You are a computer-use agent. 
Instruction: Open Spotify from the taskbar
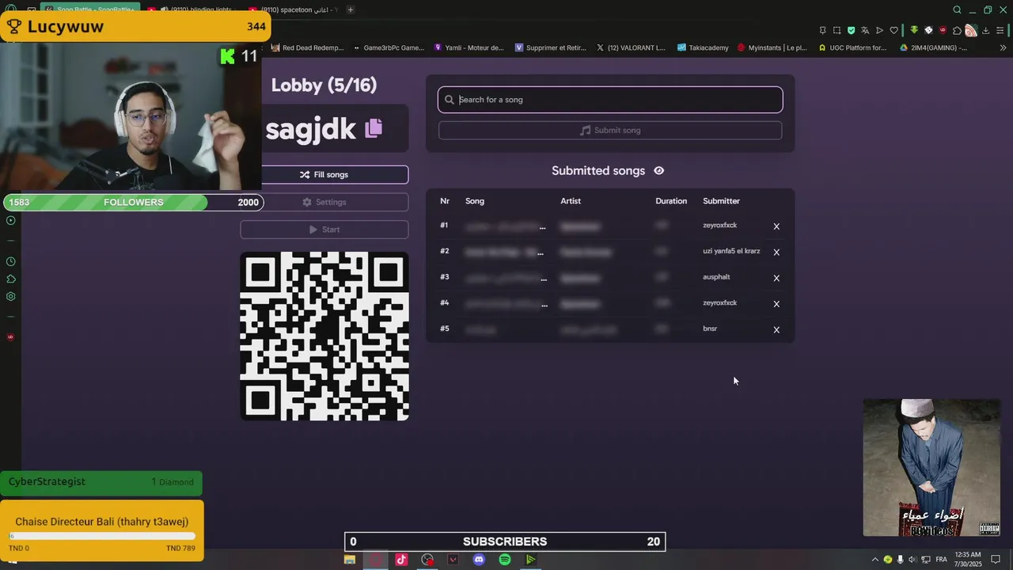coord(505,560)
